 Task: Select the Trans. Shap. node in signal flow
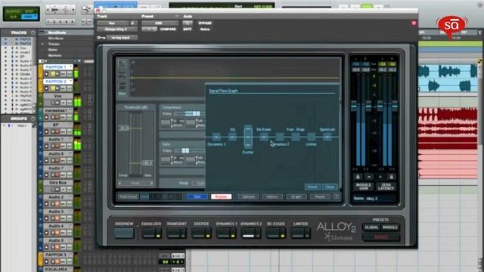[x=296, y=137]
